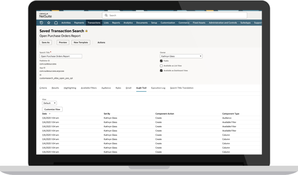Screen dimensions: 298x175
Task: Open the shortcuts star icon
Action: [x=49, y=22]
